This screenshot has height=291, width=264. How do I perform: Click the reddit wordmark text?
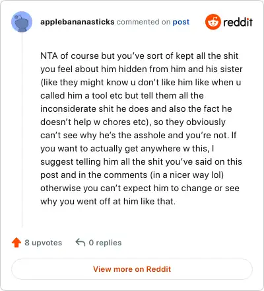coord(238,22)
